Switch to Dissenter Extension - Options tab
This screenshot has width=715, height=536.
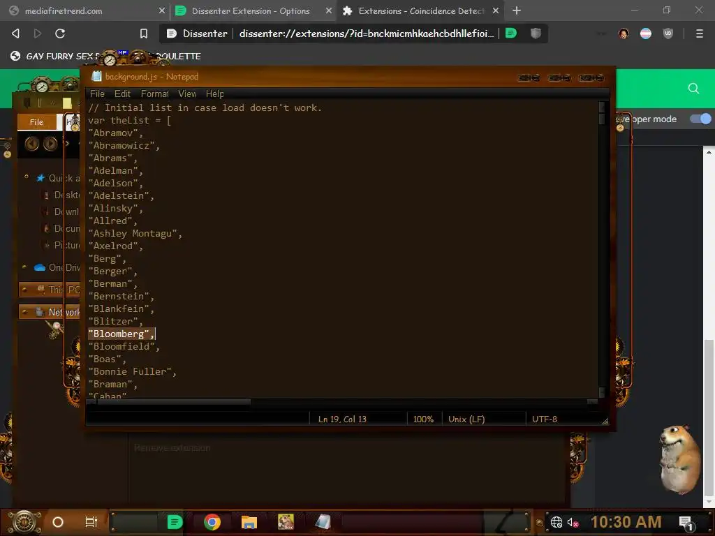(253, 10)
